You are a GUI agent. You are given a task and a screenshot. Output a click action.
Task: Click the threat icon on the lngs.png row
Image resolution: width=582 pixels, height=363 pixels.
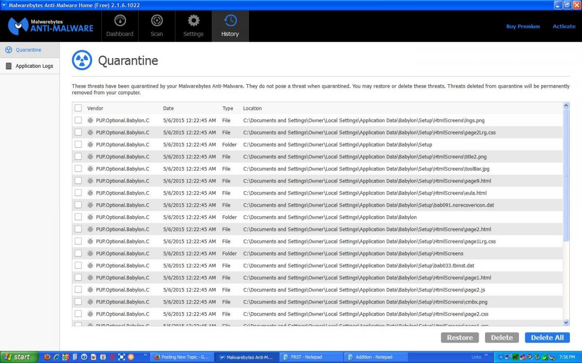90,120
